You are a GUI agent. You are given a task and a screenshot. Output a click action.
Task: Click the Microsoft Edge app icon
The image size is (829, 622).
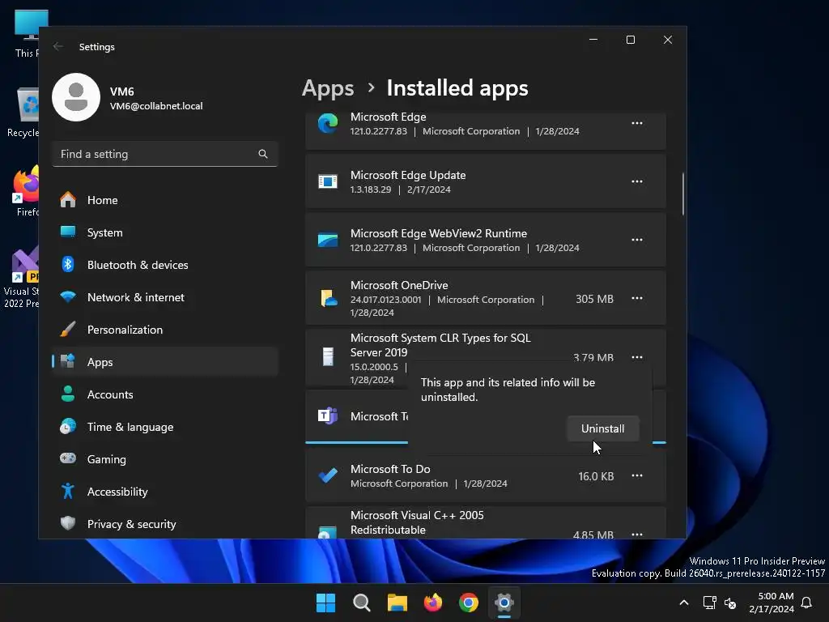pyautogui.click(x=328, y=123)
